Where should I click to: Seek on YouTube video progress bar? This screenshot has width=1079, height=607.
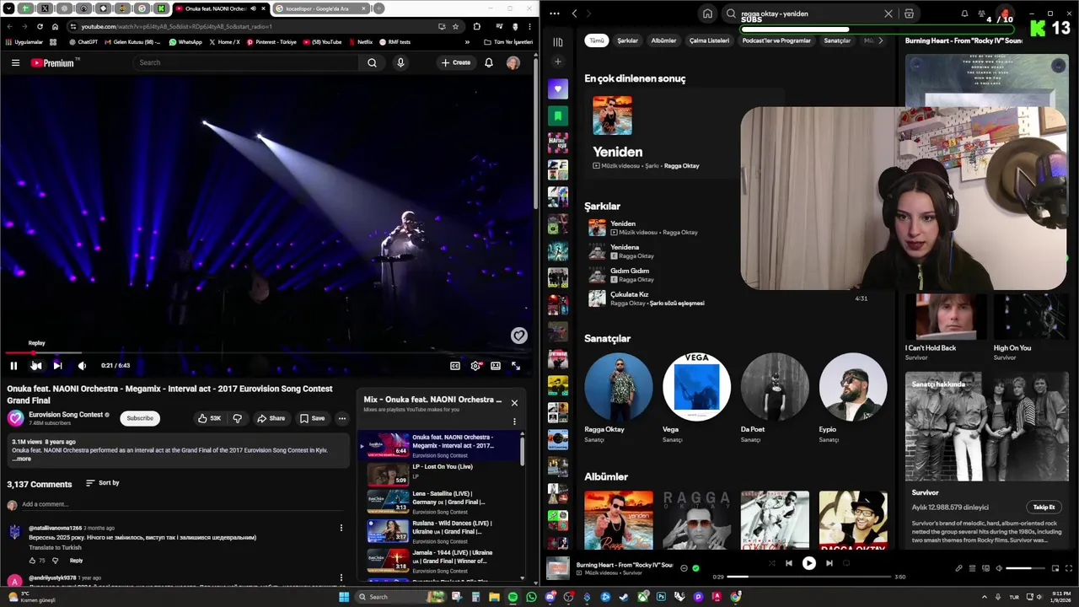(268, 353)
